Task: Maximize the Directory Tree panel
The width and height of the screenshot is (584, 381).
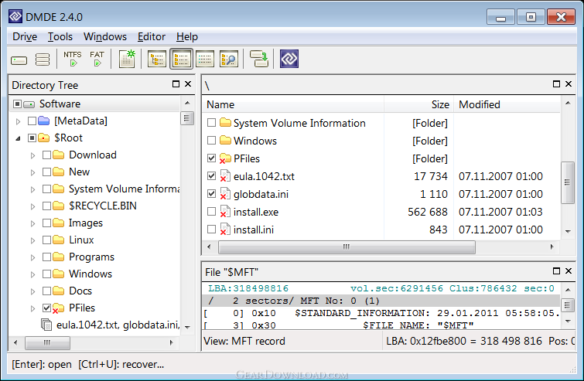Action: tap(176, 84)
